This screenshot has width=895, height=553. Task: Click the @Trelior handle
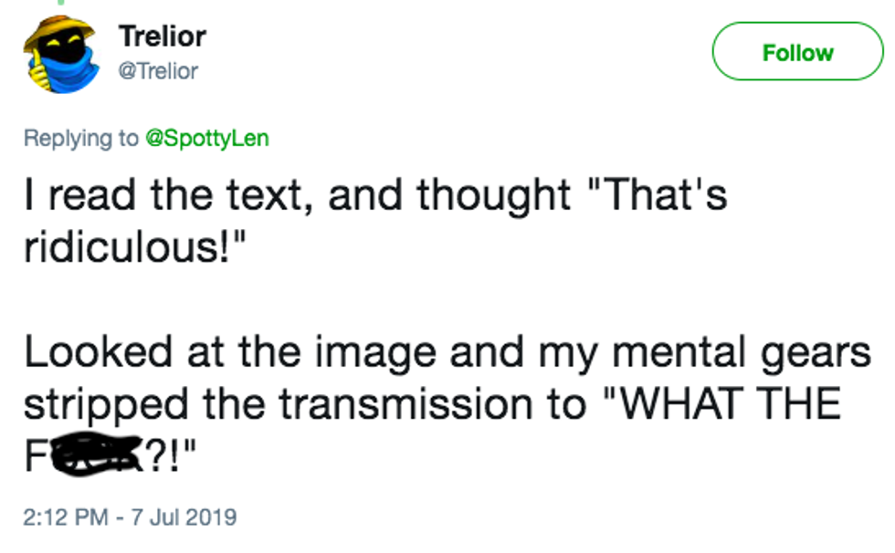click(158, 71)
